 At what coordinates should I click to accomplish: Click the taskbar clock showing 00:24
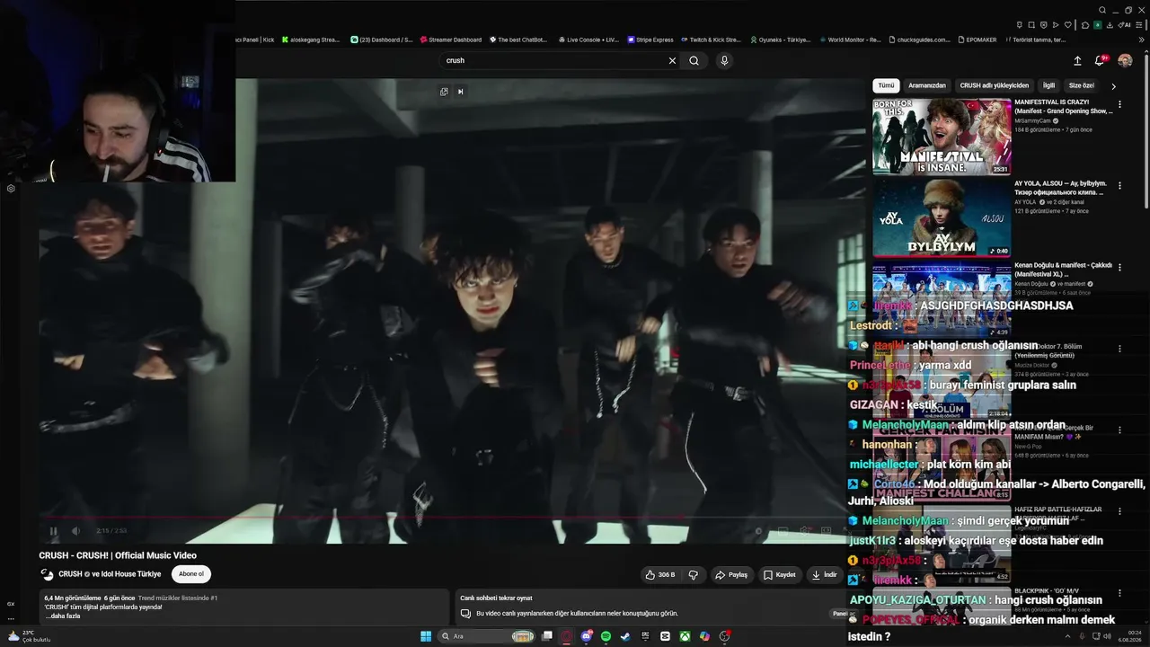pos(1129,636)
